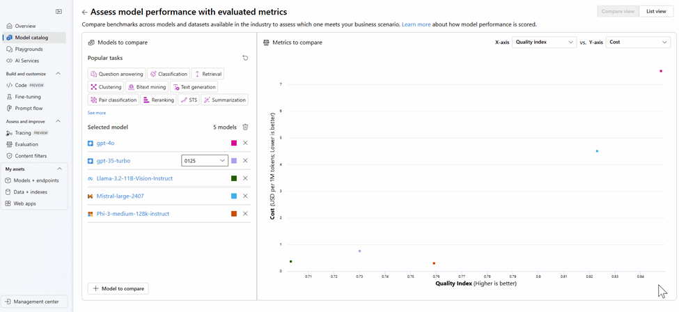The image size is (679, 312).
Task: Open Model catalog in sidebar
Action: click(34, 38)
